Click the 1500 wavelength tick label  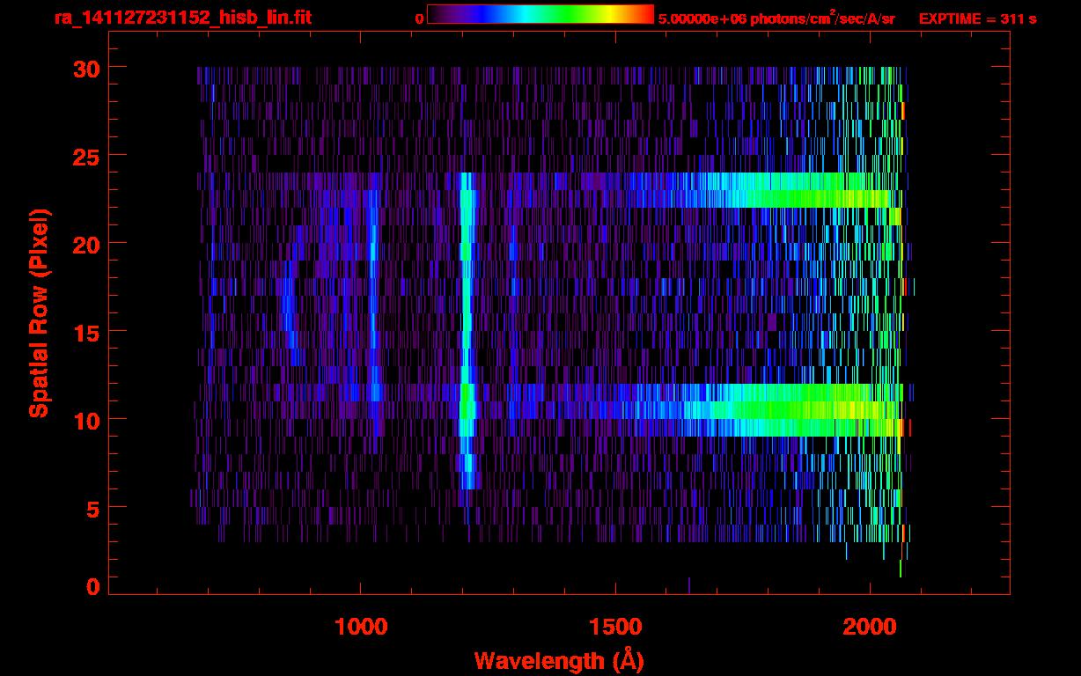(x=615, y=626)
